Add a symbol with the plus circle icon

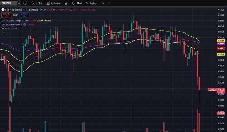point(25,3)
